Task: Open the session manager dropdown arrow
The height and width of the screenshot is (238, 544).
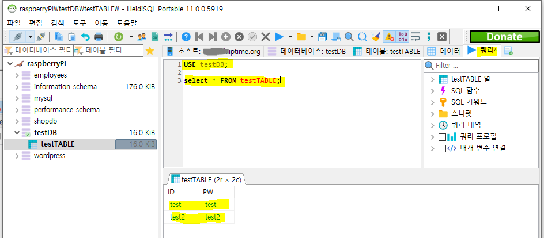Action: tap(30, 36)
